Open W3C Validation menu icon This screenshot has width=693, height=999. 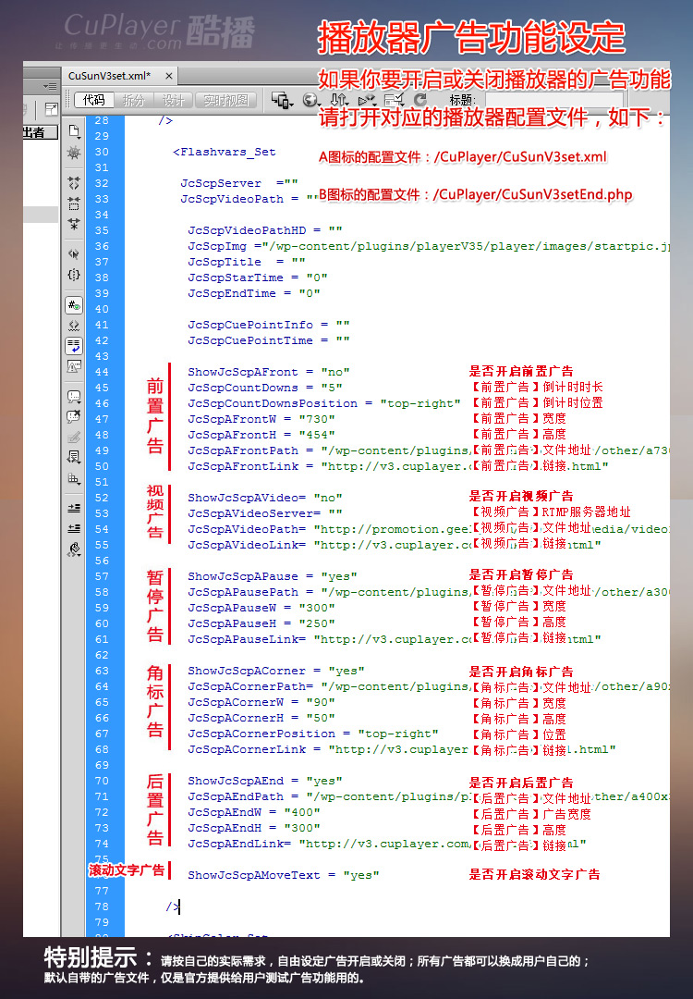point(367,100)
